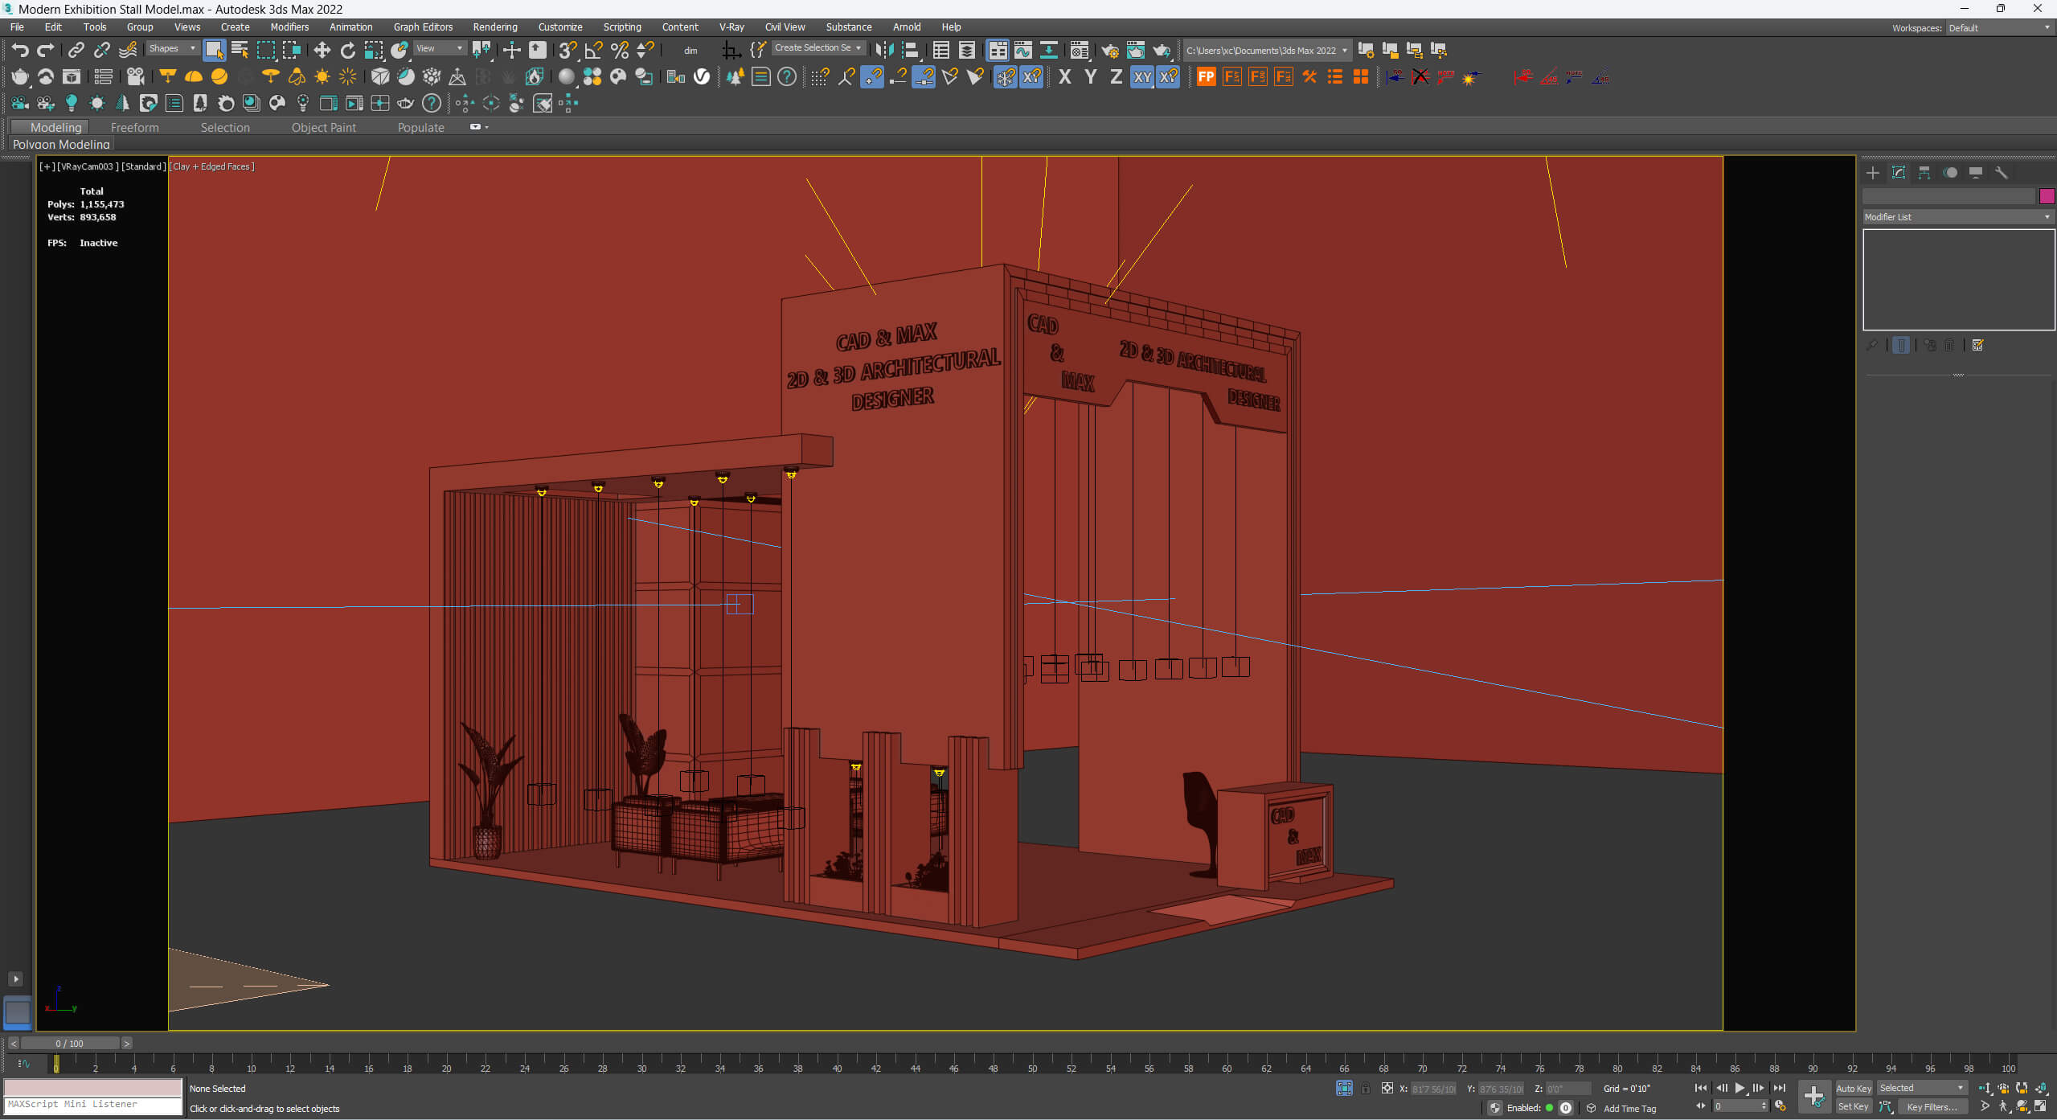Switch to the Populate ribbon tab
The image size is (2057, 1120).
tap(420, 127)
